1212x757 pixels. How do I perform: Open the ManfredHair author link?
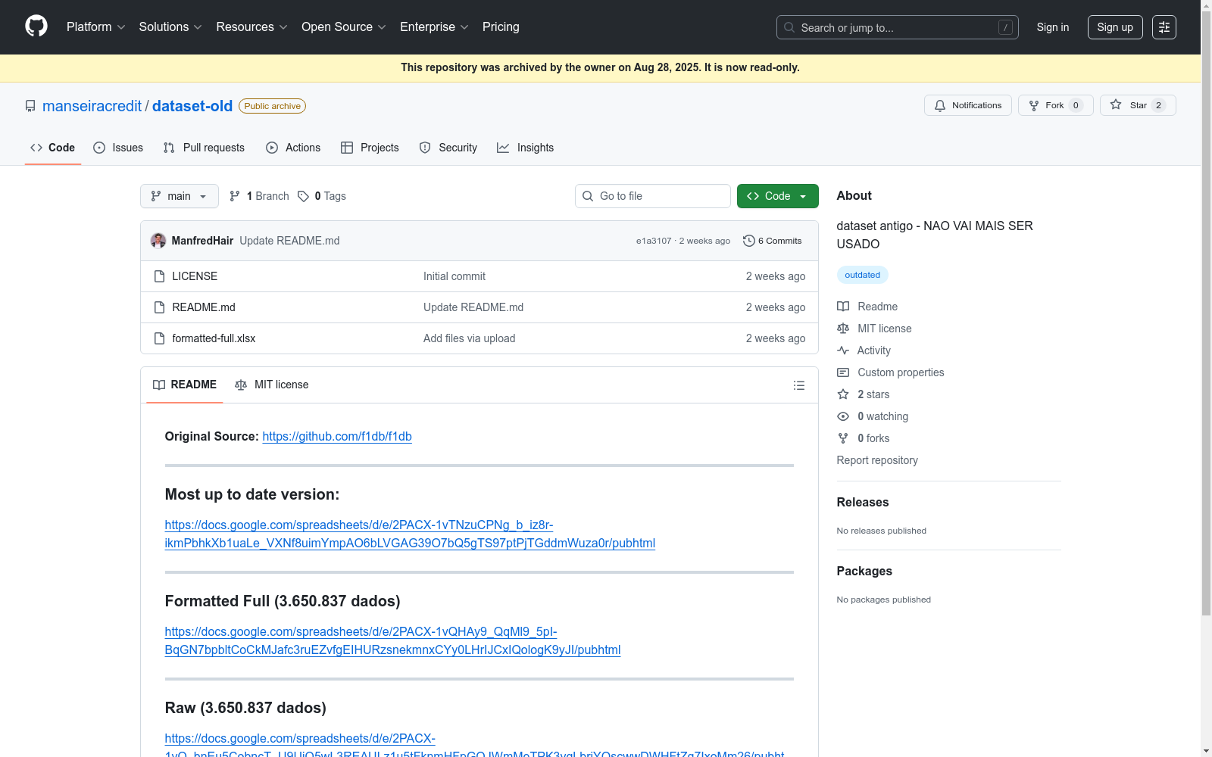point(202,241)
